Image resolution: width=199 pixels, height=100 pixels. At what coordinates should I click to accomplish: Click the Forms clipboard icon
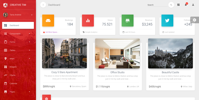point(5,42)
